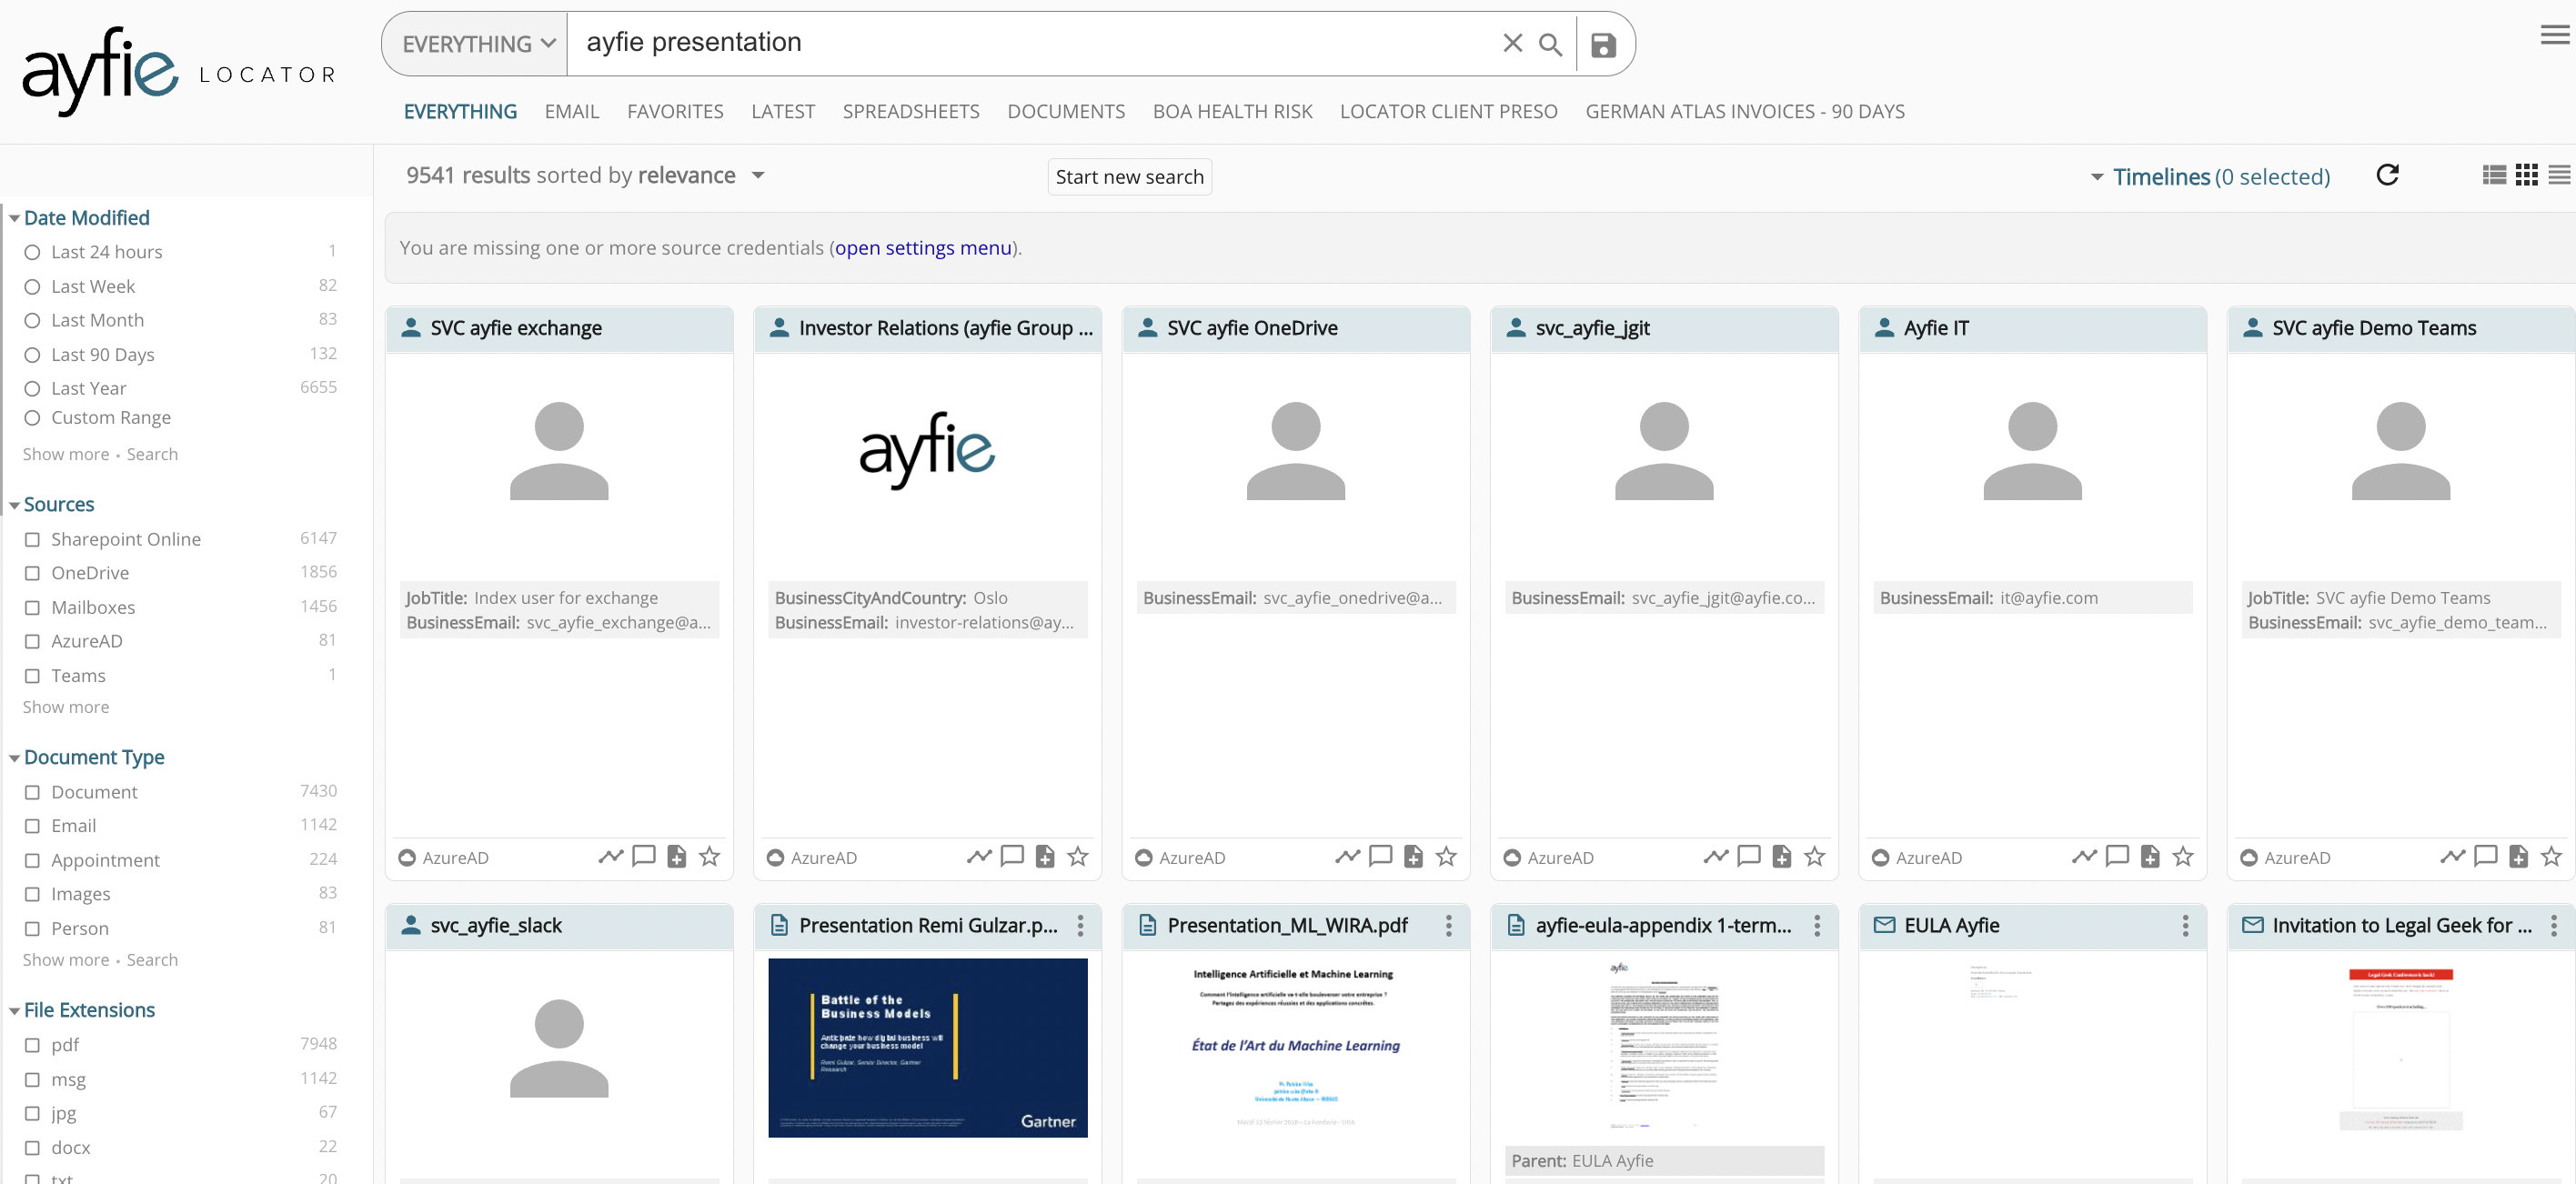Select the Custom Range date filter

32,418
